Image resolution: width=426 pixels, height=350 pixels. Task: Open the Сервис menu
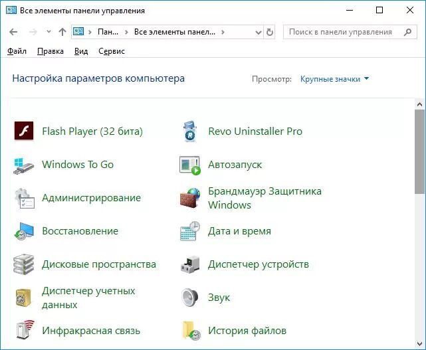point(112,51)
